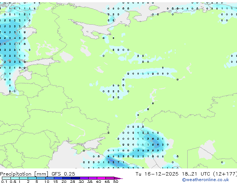Image resolution: width=237 pixels, height=183 pixels.
Task: Choose the 45–50 mm legend swatch
Action: [x=110, y=178]
